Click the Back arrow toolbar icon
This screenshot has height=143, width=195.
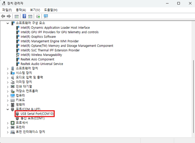3,16
